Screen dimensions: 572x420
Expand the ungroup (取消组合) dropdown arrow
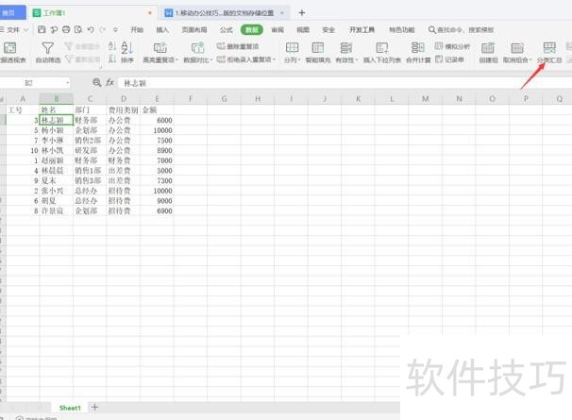(530, 59)
